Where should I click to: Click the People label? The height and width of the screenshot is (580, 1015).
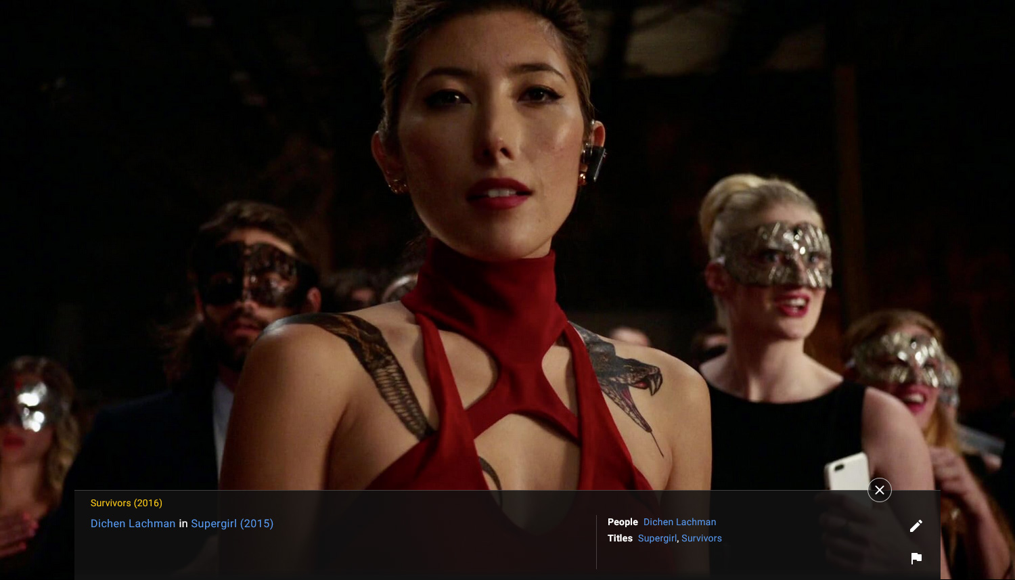tap(623, 522)
